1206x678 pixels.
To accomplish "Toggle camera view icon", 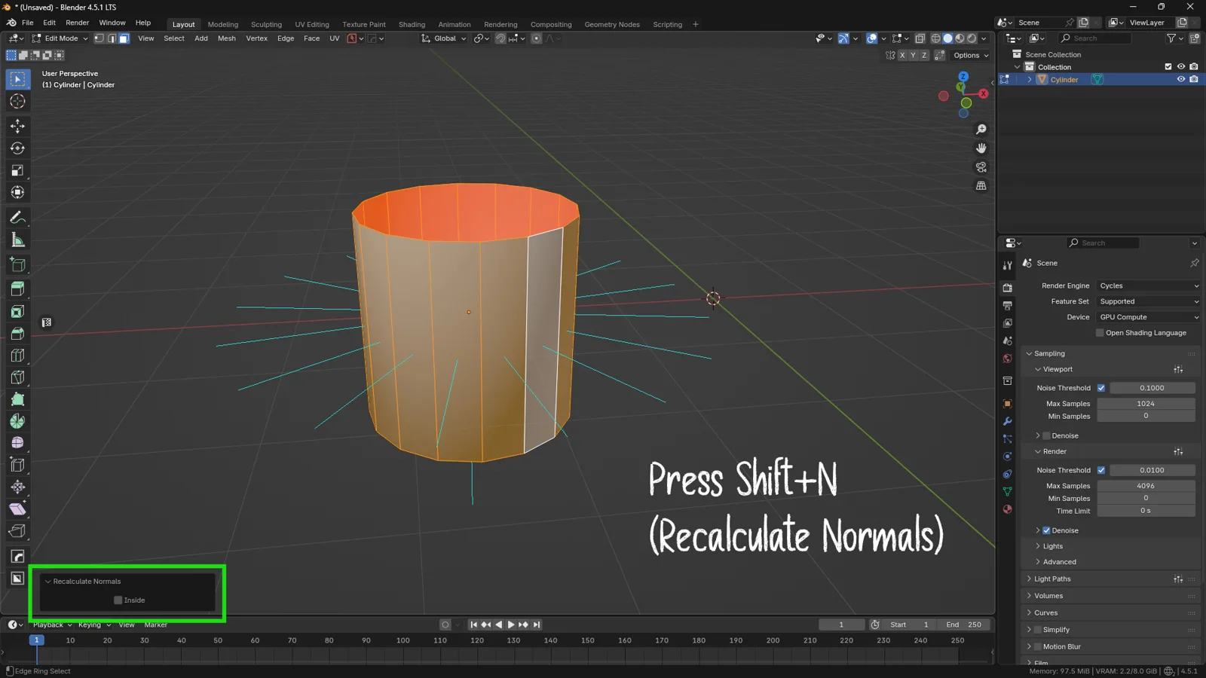I will (981, 167).
